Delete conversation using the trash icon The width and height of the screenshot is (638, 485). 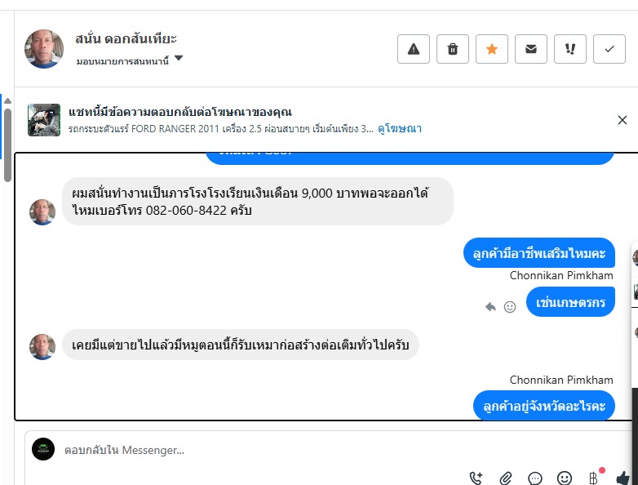[x=453, y=49]
